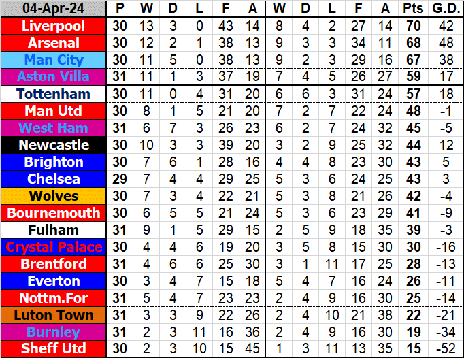The height and width of the screenshot is (358, 464).
Task: Click the Aston Villa team cell
Action: pyautogui.click(x=54, y=77)
